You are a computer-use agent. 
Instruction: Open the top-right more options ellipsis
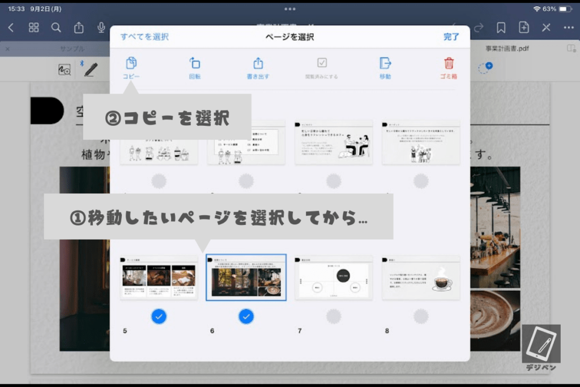[569, 27]
